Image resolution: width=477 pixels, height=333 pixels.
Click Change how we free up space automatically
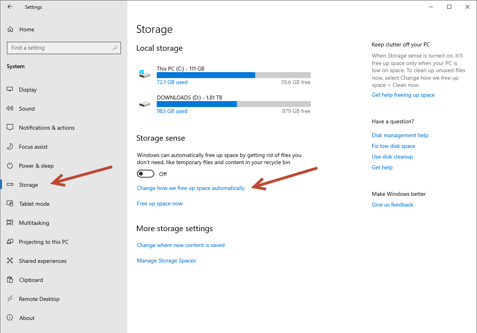pos(191,188)
